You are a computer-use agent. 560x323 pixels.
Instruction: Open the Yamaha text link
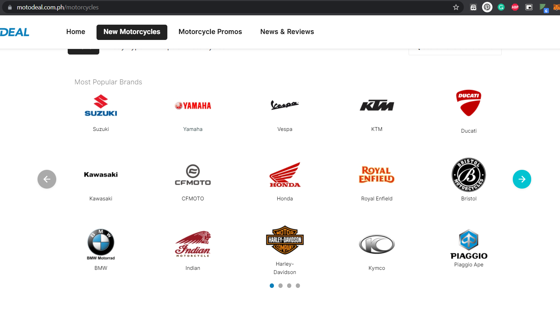(x=193, y=129)
